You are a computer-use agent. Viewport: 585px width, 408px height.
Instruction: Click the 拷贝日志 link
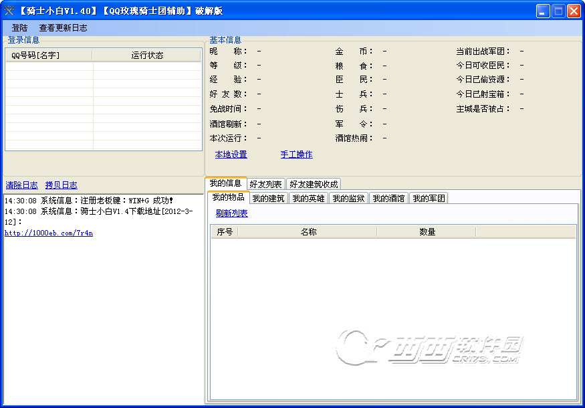(x=62, y=185)
